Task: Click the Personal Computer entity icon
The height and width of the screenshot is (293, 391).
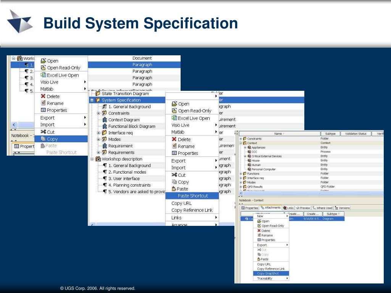Action: [249, 169]
